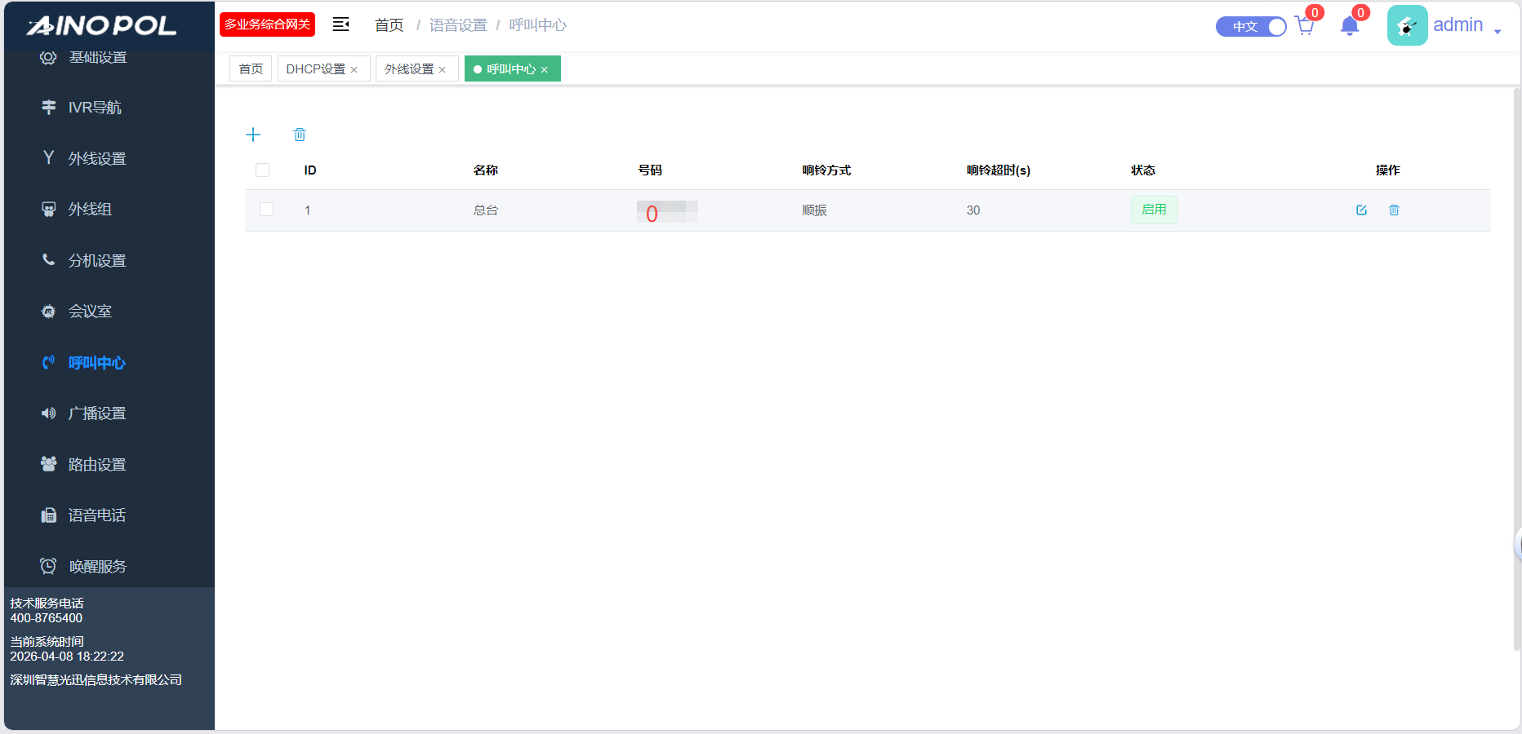Edit the 总台 row entry
The height and width of the screenshot is (734, 1522).
(x=1361, y=210)
